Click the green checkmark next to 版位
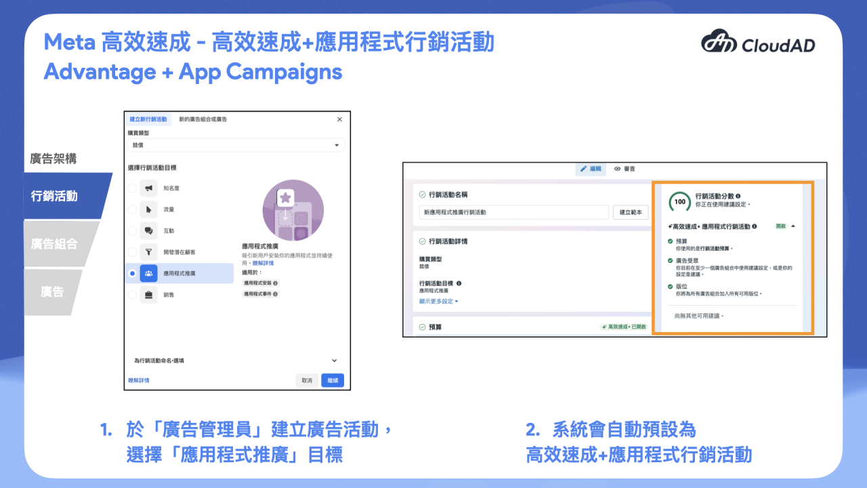 point(671,286)
